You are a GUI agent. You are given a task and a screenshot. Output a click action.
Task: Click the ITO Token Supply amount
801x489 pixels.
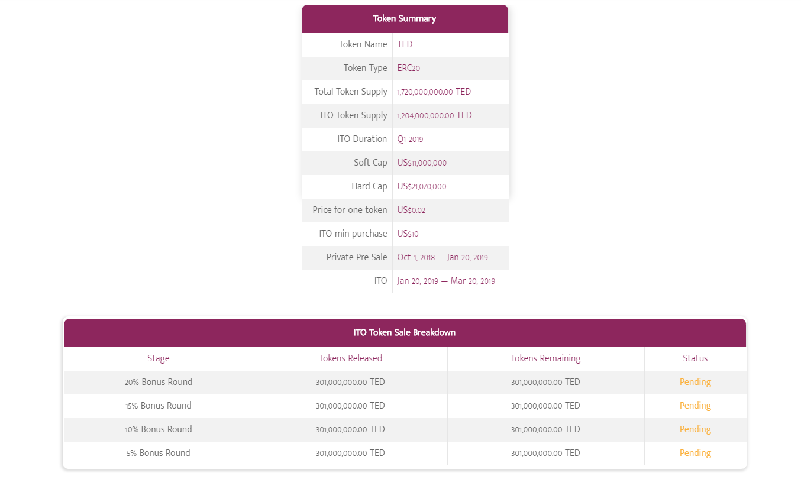(x=435, y=115)
